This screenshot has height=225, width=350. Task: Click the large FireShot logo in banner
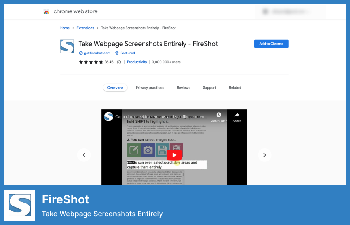pos(20,205)
